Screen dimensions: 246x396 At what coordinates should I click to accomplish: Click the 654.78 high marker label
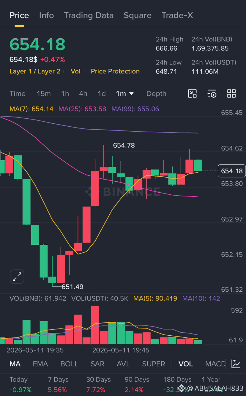[124, 145]
